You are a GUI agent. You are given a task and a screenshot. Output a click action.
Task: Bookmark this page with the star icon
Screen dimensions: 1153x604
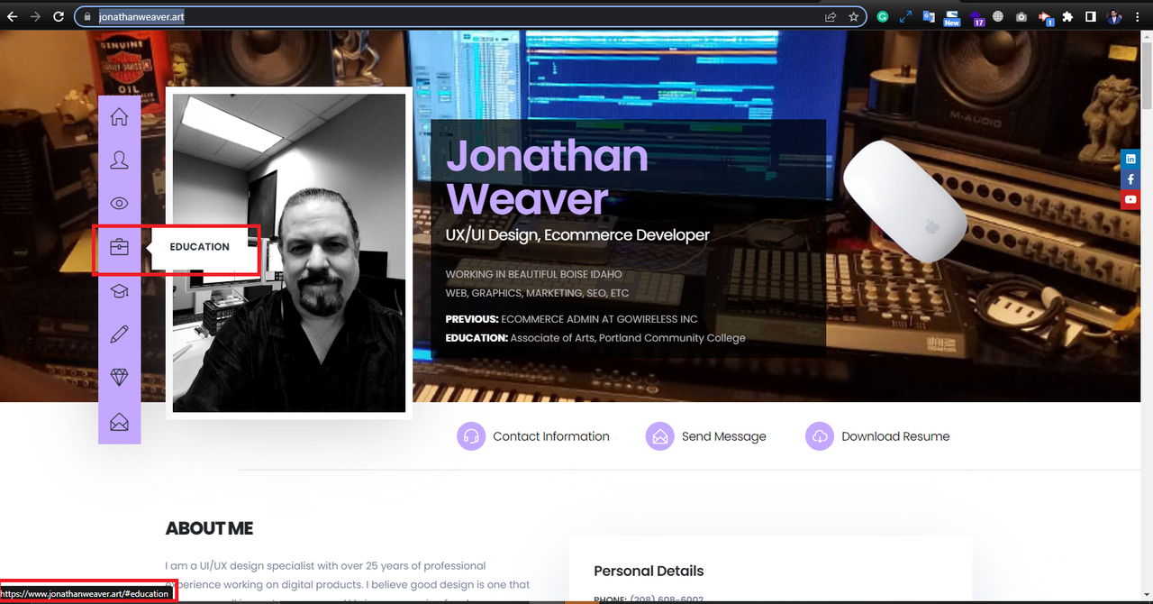[x=853, y=16]
